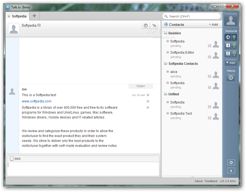Click Google badge beside alice
Image resolution: width=246 pixels, height=192 pixels.
[209, 77]
